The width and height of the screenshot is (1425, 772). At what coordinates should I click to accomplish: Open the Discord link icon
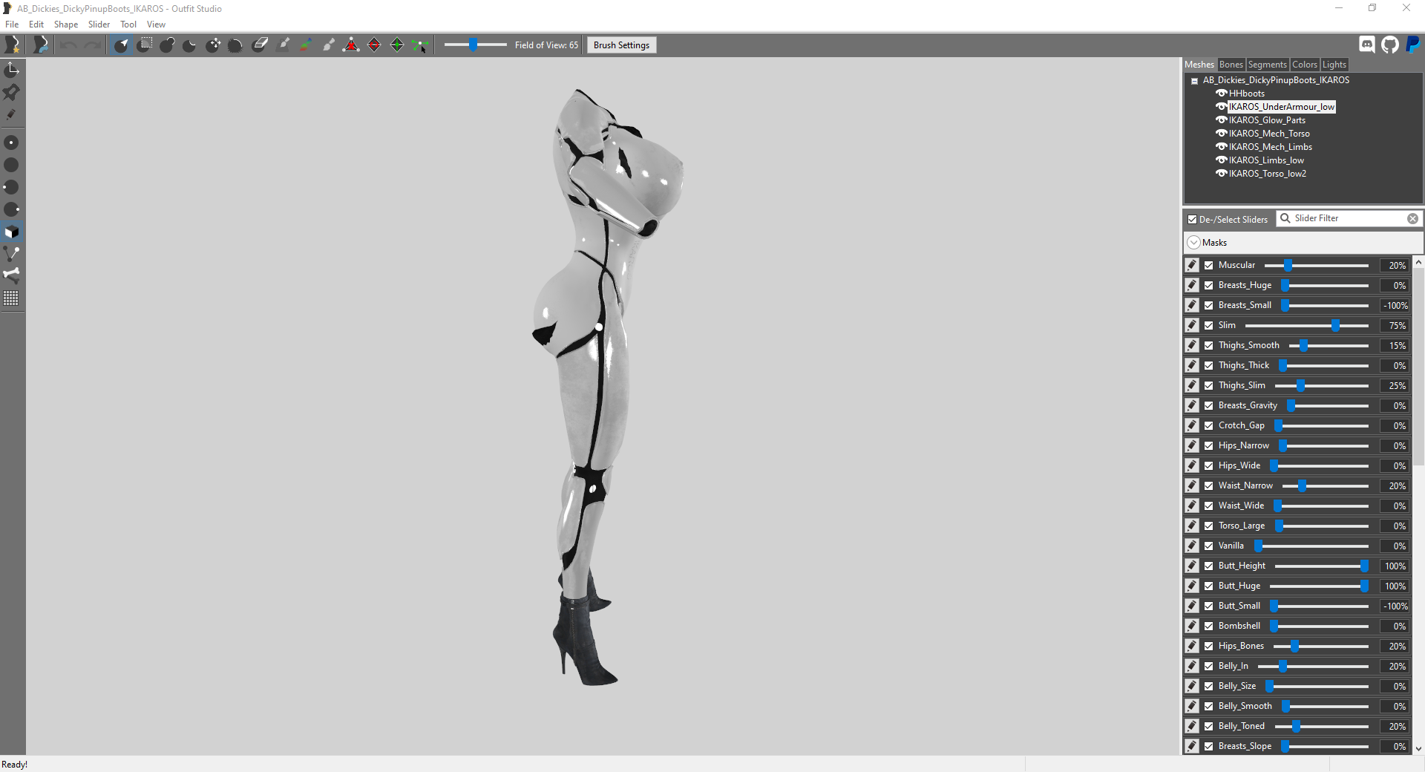tap(1367, 45)
